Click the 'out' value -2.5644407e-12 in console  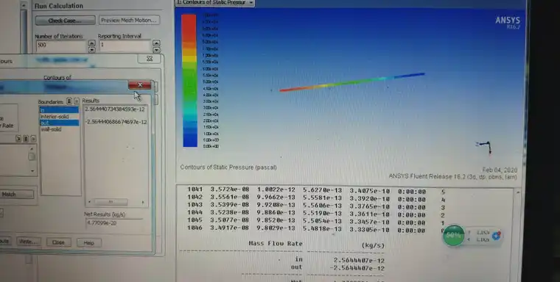pos(357,268)
